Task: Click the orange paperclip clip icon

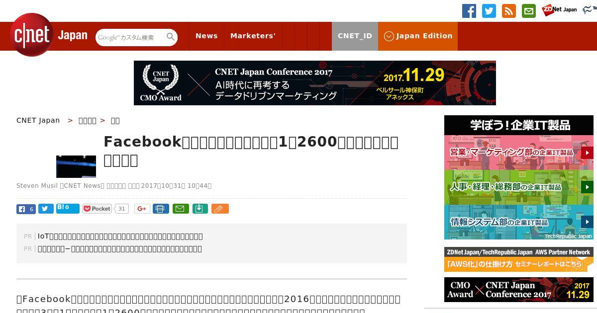Action: tap(220, 209)
